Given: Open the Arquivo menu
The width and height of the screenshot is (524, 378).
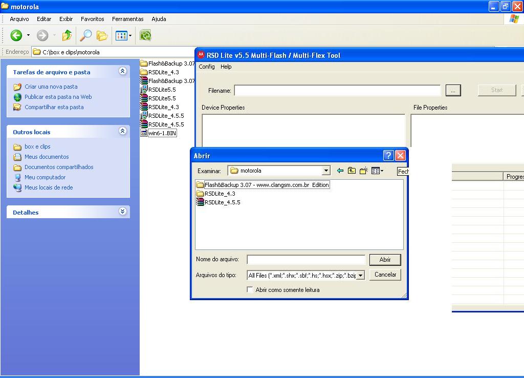Looking at the screenshot, I should [19, 19].
